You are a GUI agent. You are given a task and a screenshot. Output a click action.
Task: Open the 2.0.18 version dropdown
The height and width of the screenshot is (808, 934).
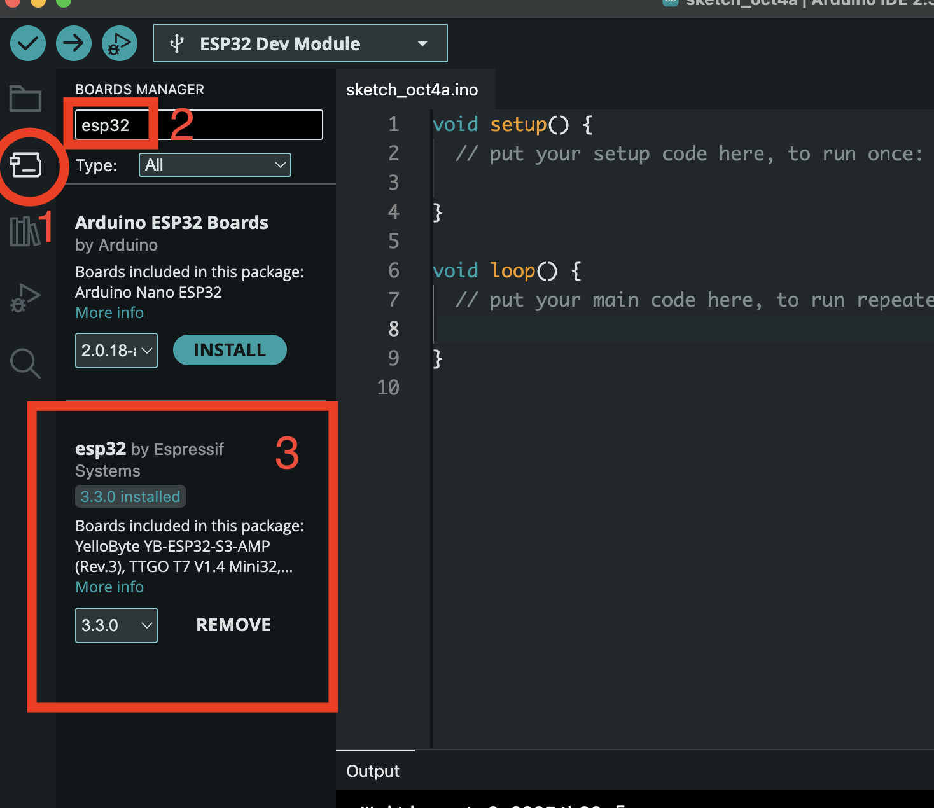(x=116, y=351)
